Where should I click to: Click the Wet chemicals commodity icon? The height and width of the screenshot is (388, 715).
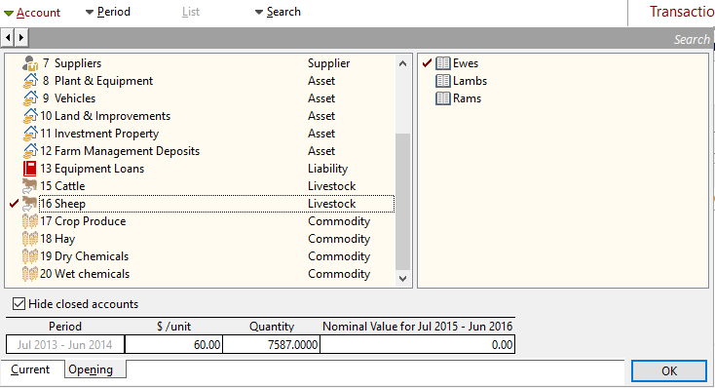[x=30, y=274]
